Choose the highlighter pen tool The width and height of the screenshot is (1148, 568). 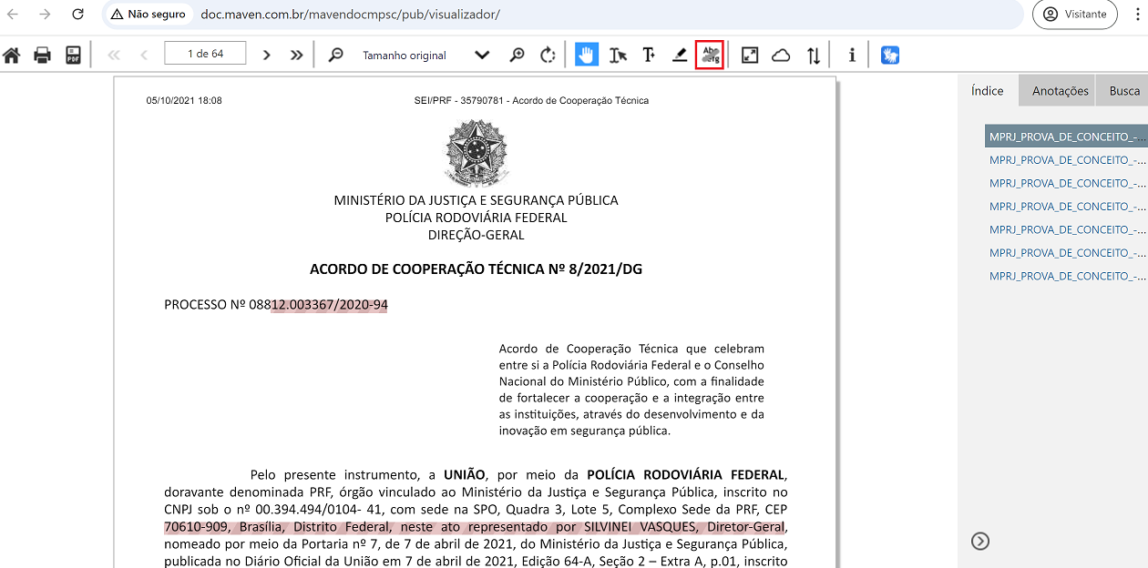click(x=680, y=55)
